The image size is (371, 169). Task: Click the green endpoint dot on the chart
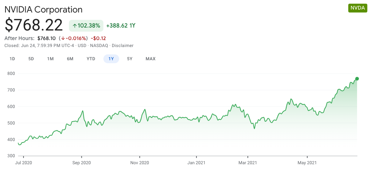[x=357, y=79]
